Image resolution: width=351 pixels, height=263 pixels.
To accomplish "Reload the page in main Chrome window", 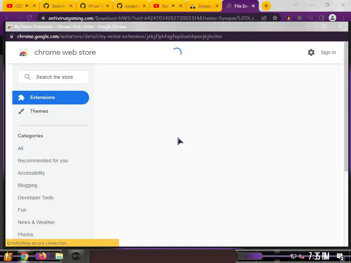I will click(x=29, y=18).
